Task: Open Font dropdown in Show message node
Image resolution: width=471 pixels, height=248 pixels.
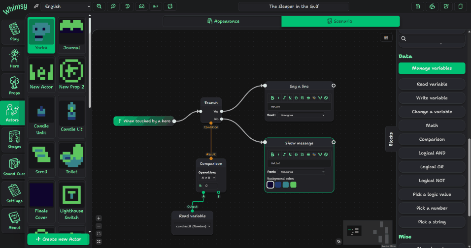Action: coord(301,172)
